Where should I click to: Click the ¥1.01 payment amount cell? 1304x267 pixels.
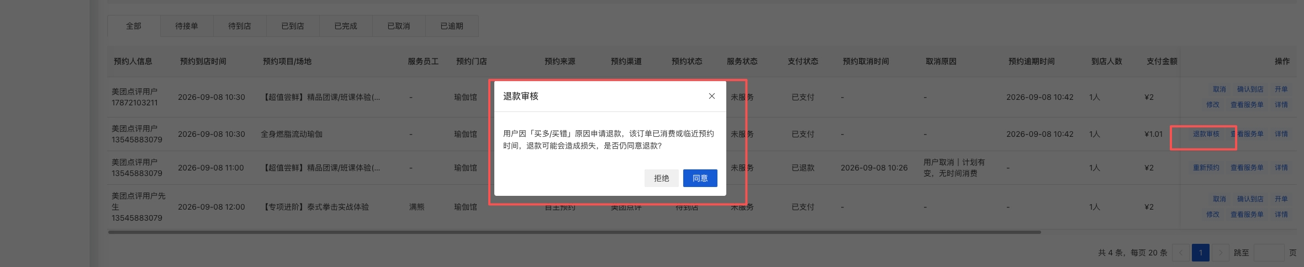click(x=1154, y=134)
